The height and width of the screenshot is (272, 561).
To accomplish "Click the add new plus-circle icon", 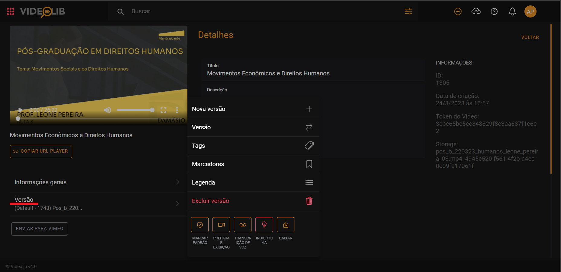I will [x=458, y=11].
